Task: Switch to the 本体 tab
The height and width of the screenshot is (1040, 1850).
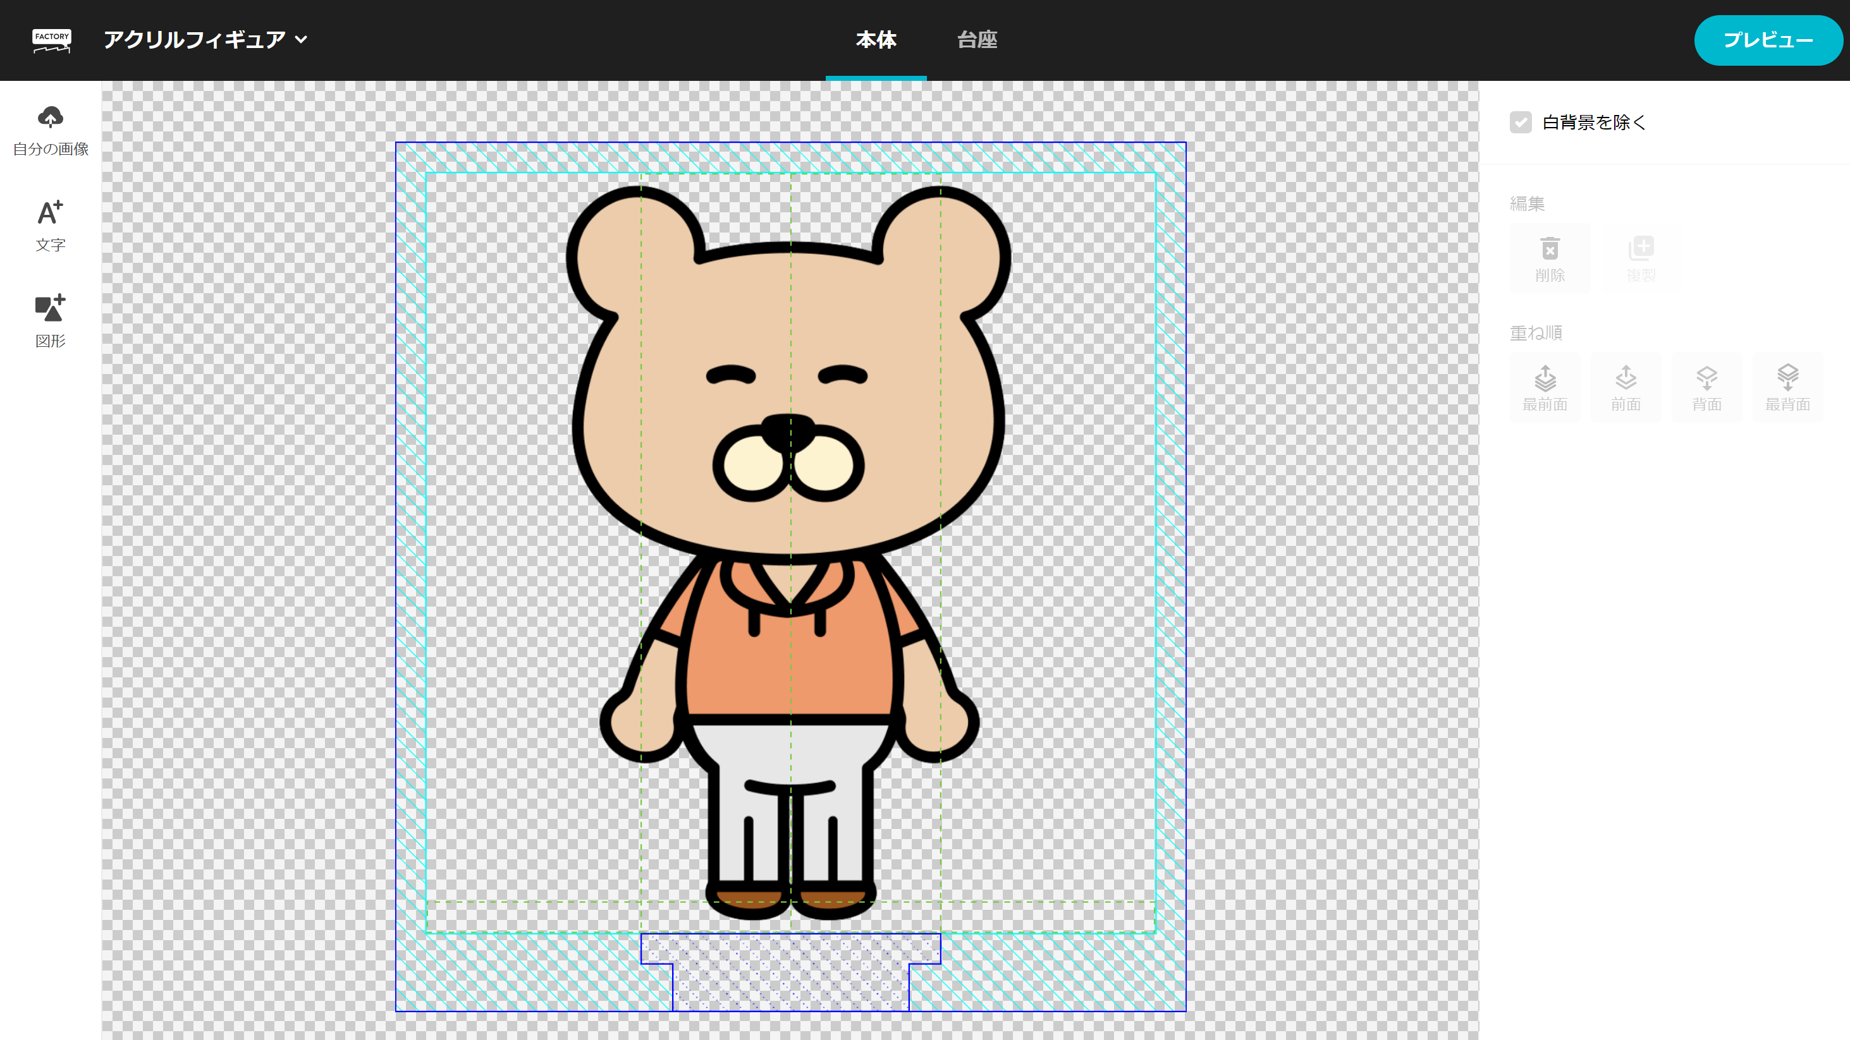Action: tap(874, 40)
